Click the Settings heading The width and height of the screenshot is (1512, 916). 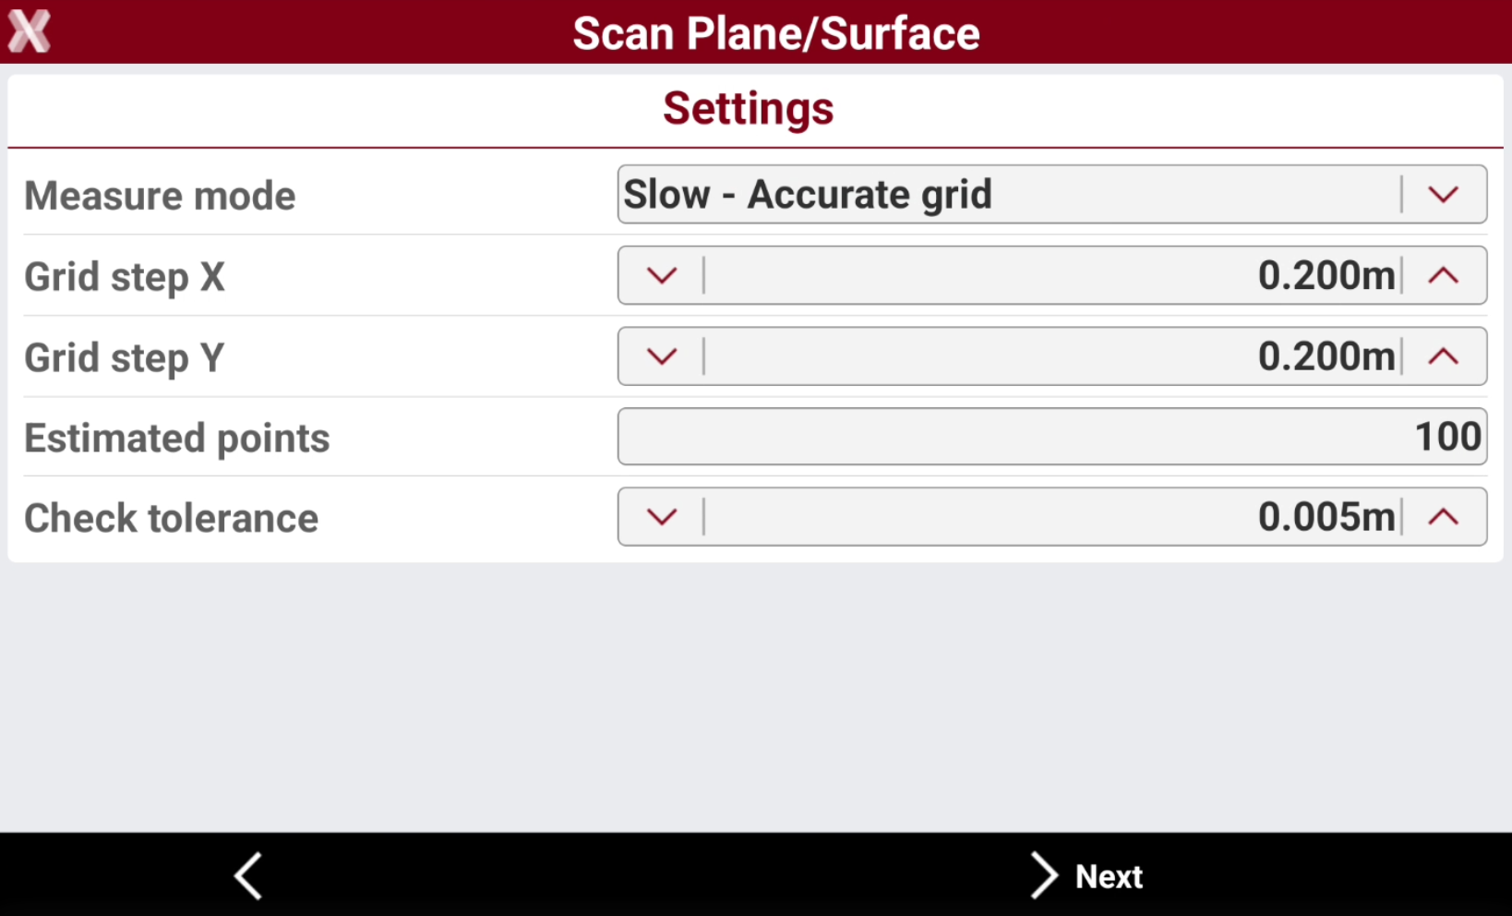(x=749, y=109)
